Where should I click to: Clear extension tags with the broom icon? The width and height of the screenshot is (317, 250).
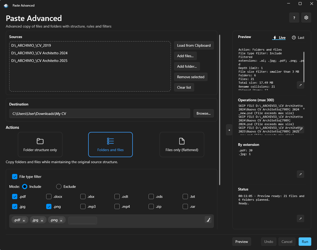pyautogui.click(x=208, y=220)
